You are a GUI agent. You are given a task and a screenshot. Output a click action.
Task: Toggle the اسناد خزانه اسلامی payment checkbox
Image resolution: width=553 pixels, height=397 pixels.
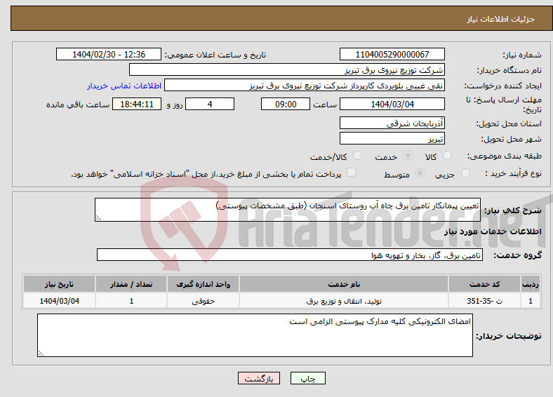coord(351,173)
